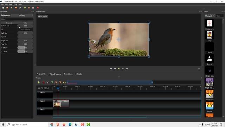Select the Foggy emoji thumbnail

[x=210, y=59]
